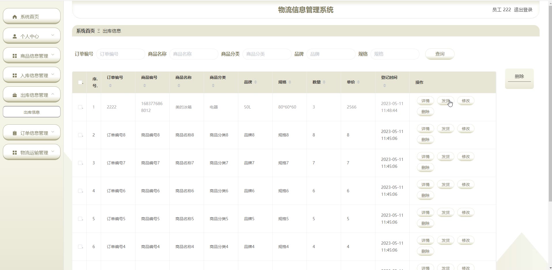The image size is (552, 270).
Task: Click 删除 for row 订单编号5
Action: pos(426,223)
